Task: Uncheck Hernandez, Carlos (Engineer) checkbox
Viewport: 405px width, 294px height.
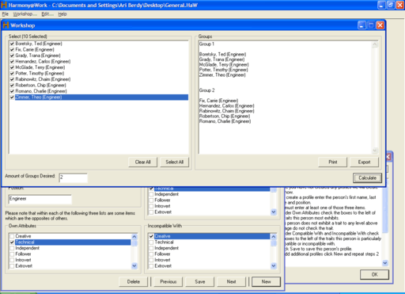Action: coord(12,62)
